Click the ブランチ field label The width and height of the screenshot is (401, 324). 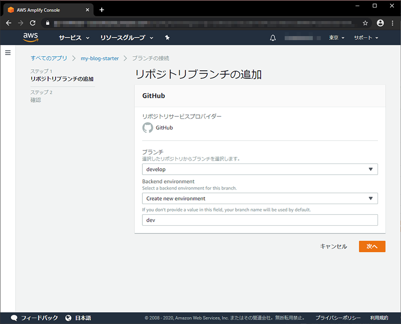pyautogui.click(x=153, y=152)
